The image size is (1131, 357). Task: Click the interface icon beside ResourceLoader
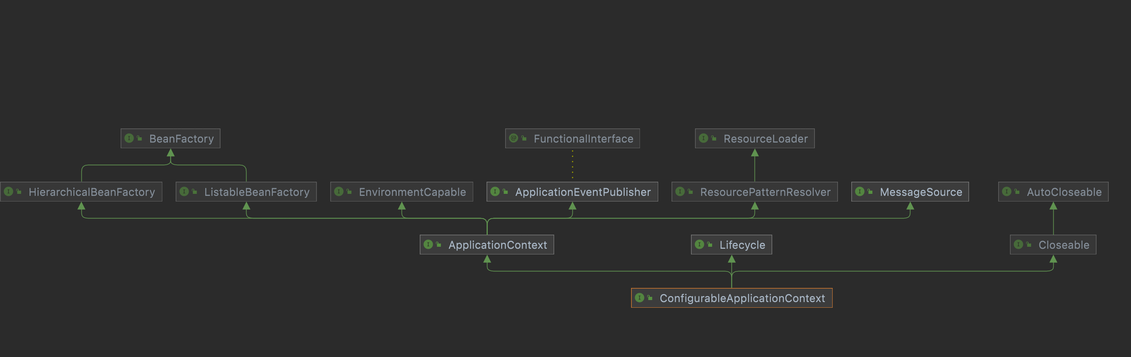tap(704, 139)
